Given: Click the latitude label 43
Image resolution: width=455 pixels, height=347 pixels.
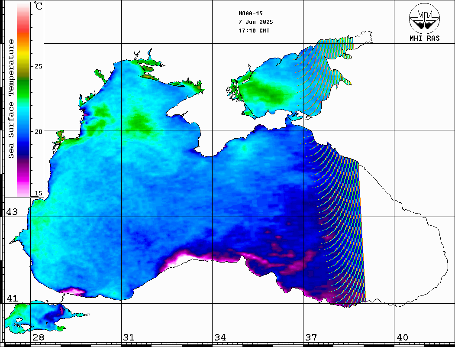Looking at the screenshot, I should (x=12, y=212).
